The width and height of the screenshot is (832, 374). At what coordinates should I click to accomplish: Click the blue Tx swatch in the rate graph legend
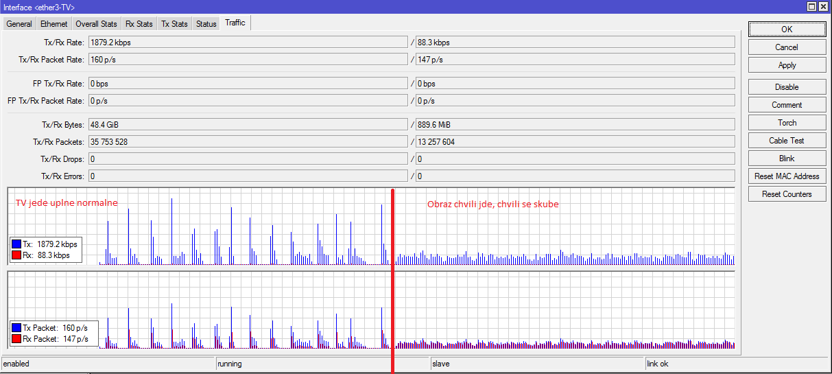point(16,244)
